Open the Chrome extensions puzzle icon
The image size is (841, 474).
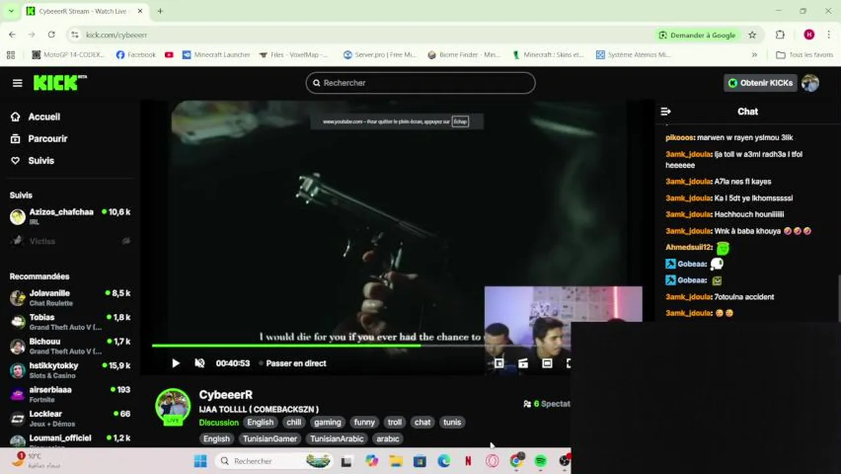click(780, 35)
